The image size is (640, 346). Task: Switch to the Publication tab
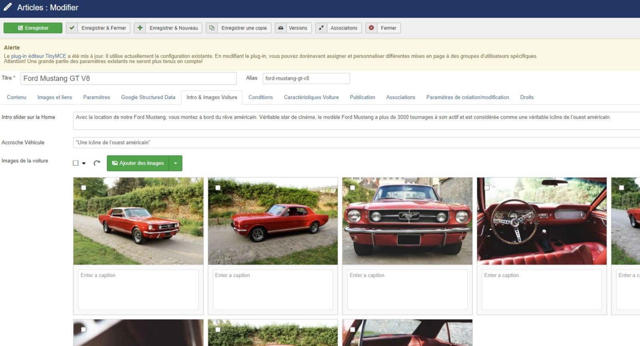(x=362, y=97)
